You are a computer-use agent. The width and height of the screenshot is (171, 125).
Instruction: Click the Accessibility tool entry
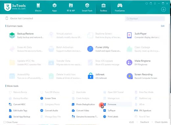pyautogui.click(x=26, y=76)
